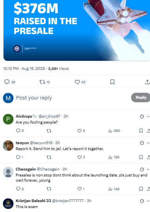Screen dimensions: 150x212
Task: Repost the main presale post
Action: (44, 82)
